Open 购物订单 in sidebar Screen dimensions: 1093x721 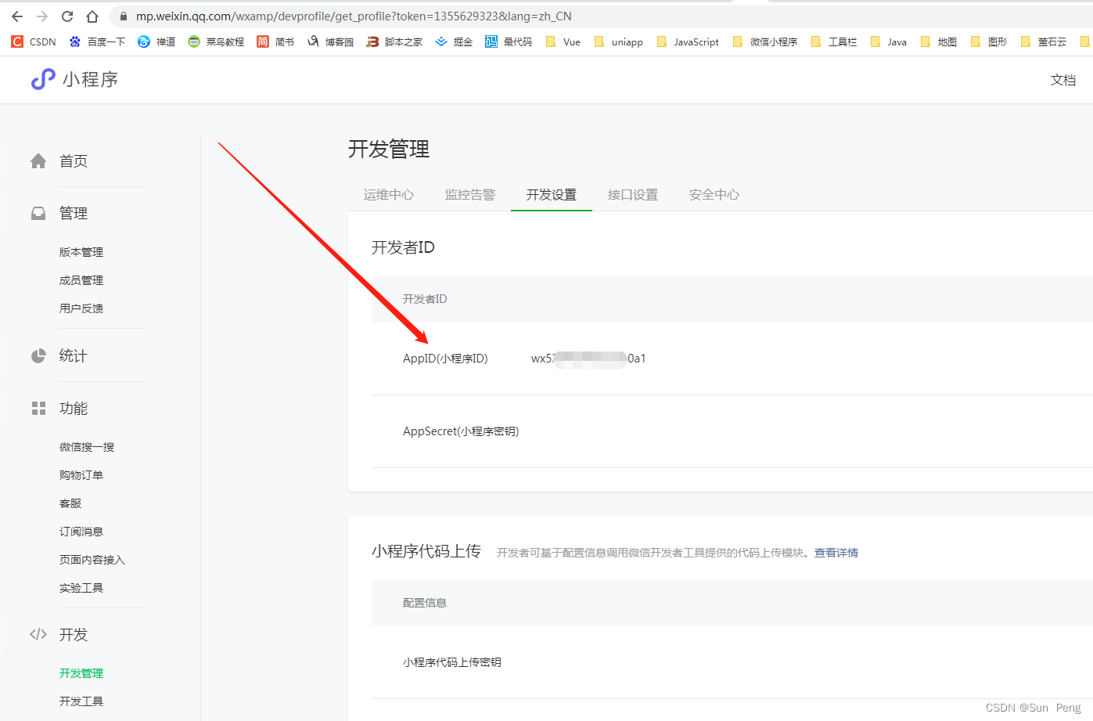(81, 475)
